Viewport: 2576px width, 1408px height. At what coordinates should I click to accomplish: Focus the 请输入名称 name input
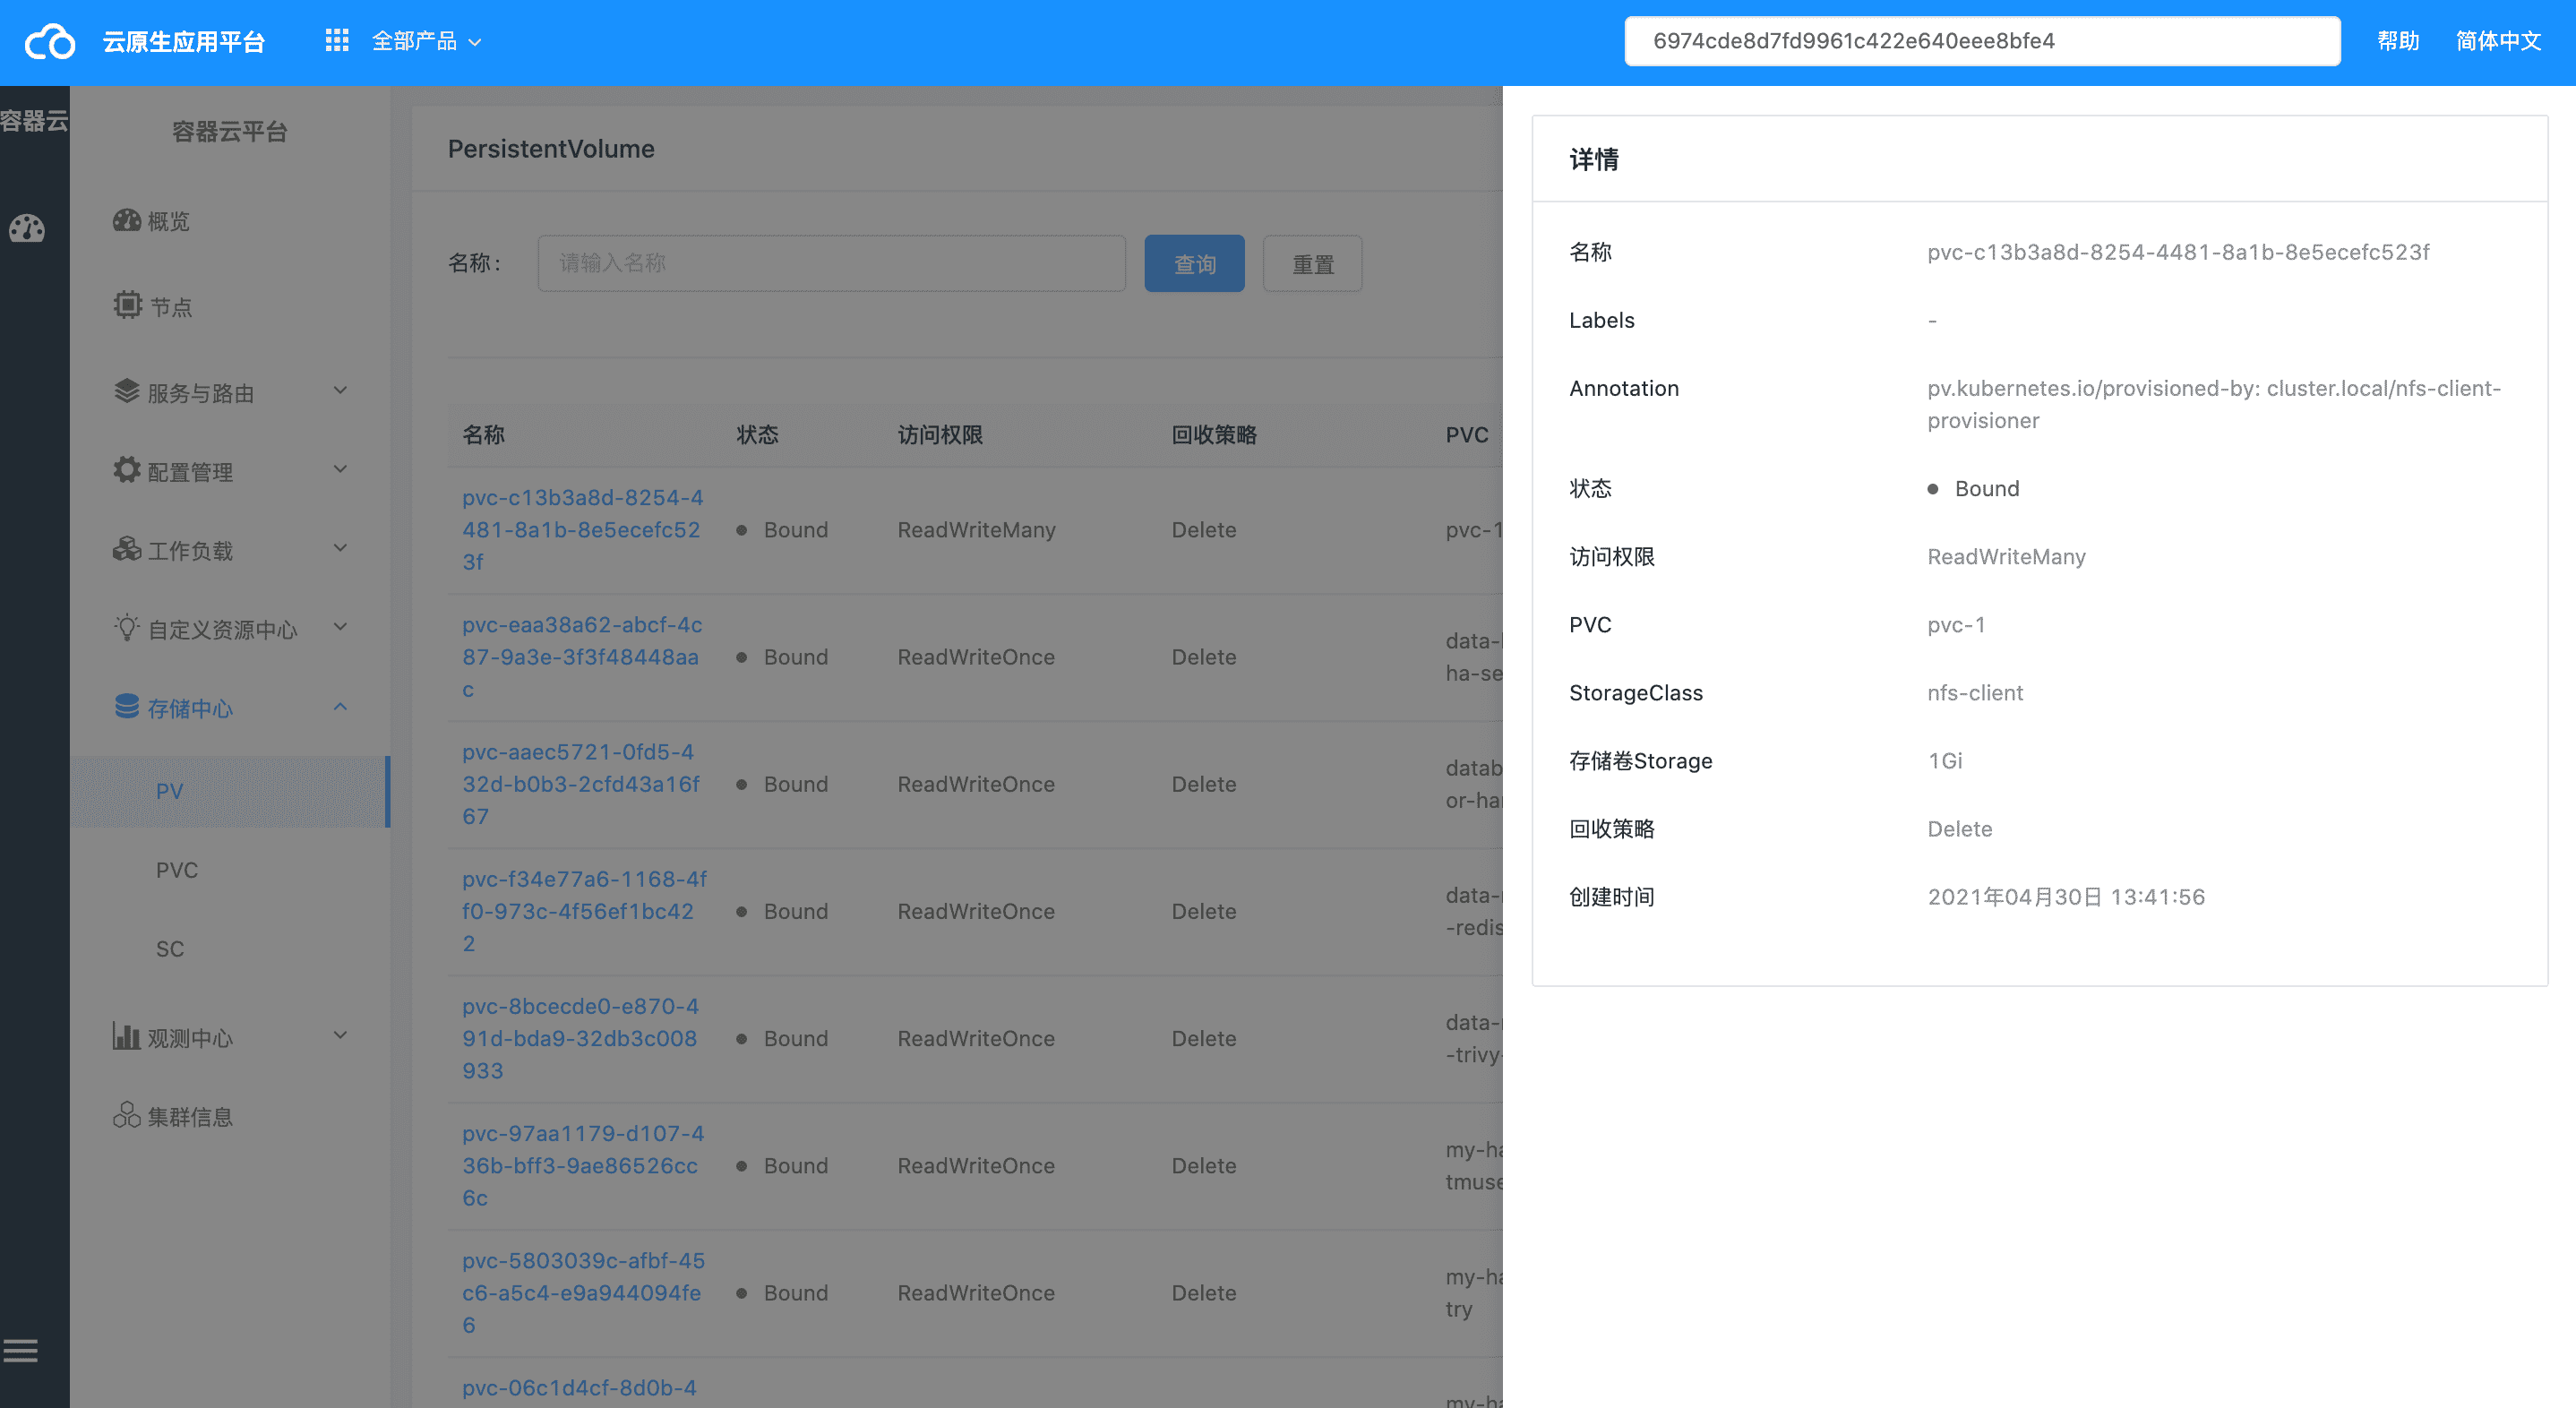pyautogui.click(x=831, y=264)
